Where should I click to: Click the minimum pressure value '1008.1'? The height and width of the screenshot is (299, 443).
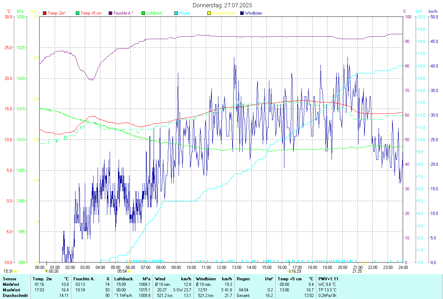coord(144,284)
